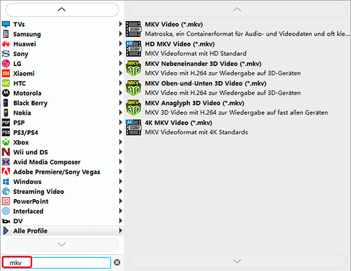Expand the Sony submenu arrow
Viewport: 351px width, 271px height.
tap(121, 53)
